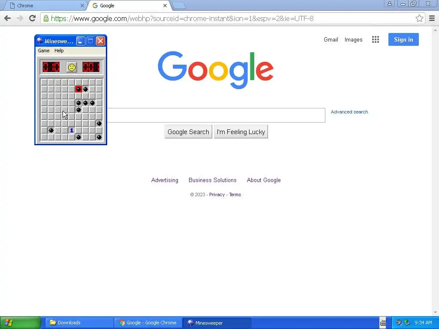439x329 pixels.
Task: Open Google Images link
Action: [353, 40]
